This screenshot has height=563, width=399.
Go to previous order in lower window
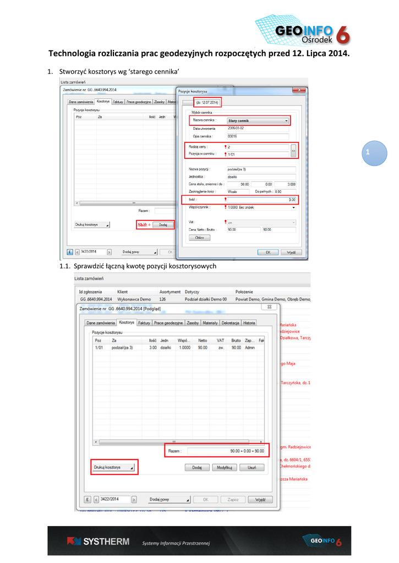[x=96, y=499]
